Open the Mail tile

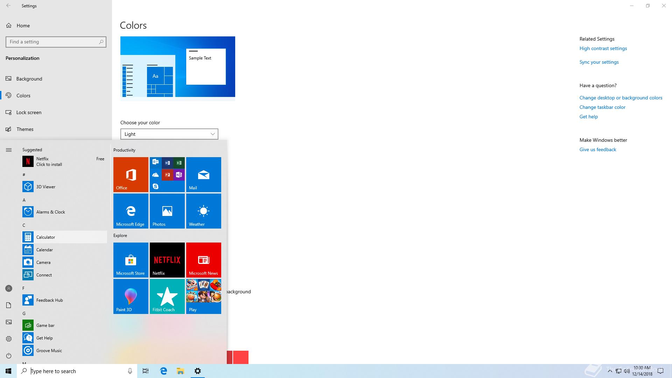[x=204, y=175]
